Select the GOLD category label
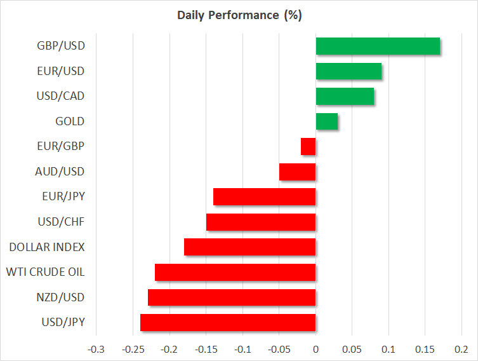478x361 pixels. point(70,121)
